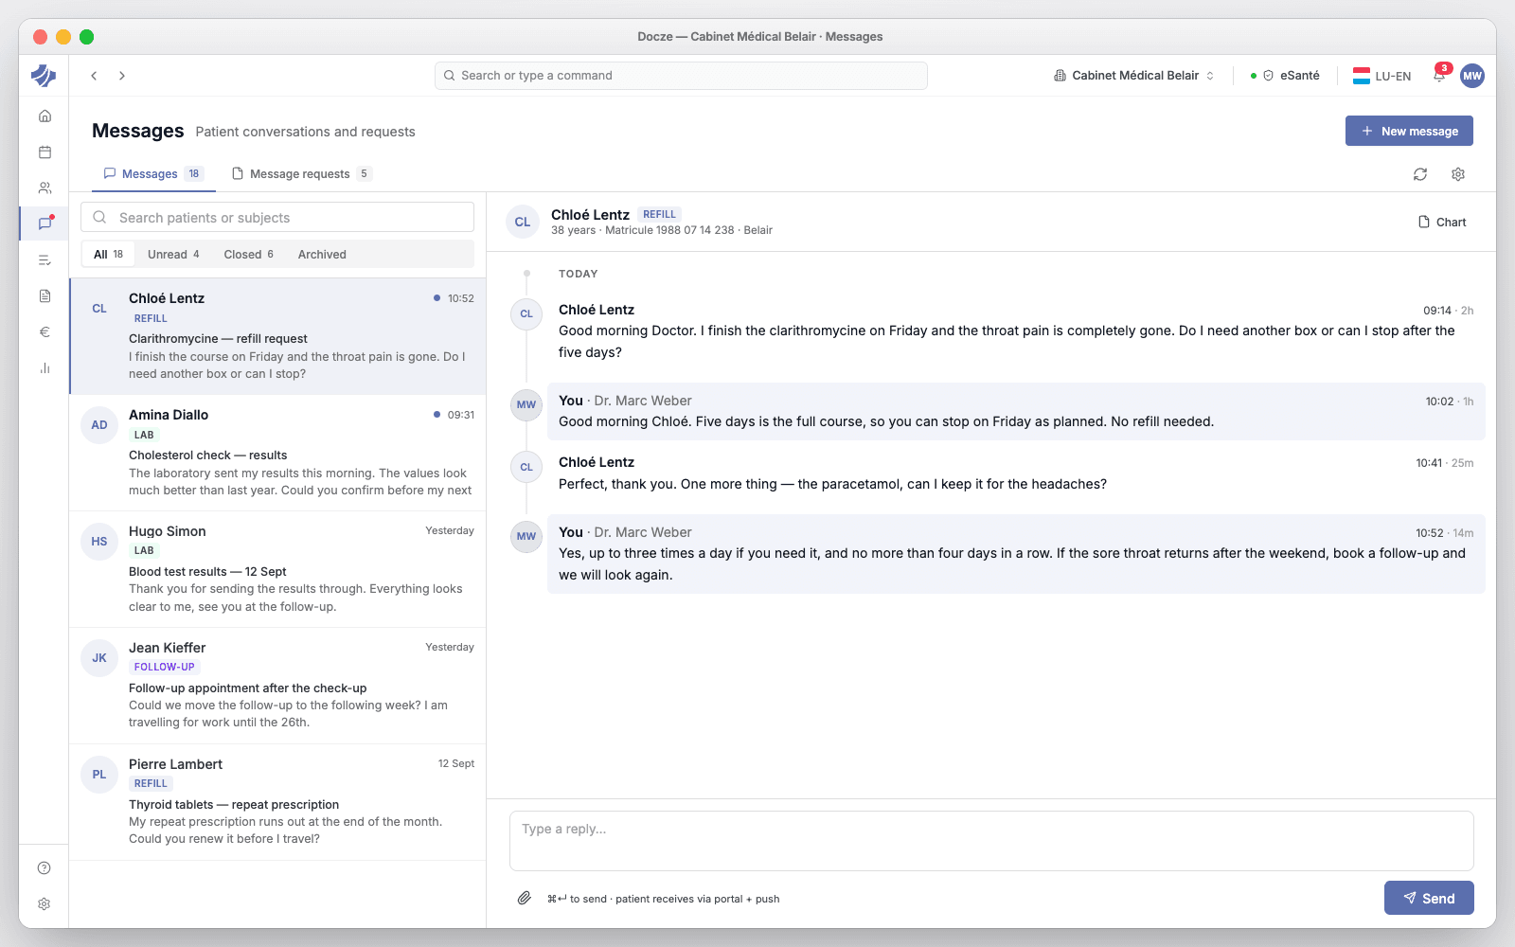The width and height of the screenshot is (1515, 947).
Task: Open the sidebar Settings gear at bottom
Action: tap(45, 903)
